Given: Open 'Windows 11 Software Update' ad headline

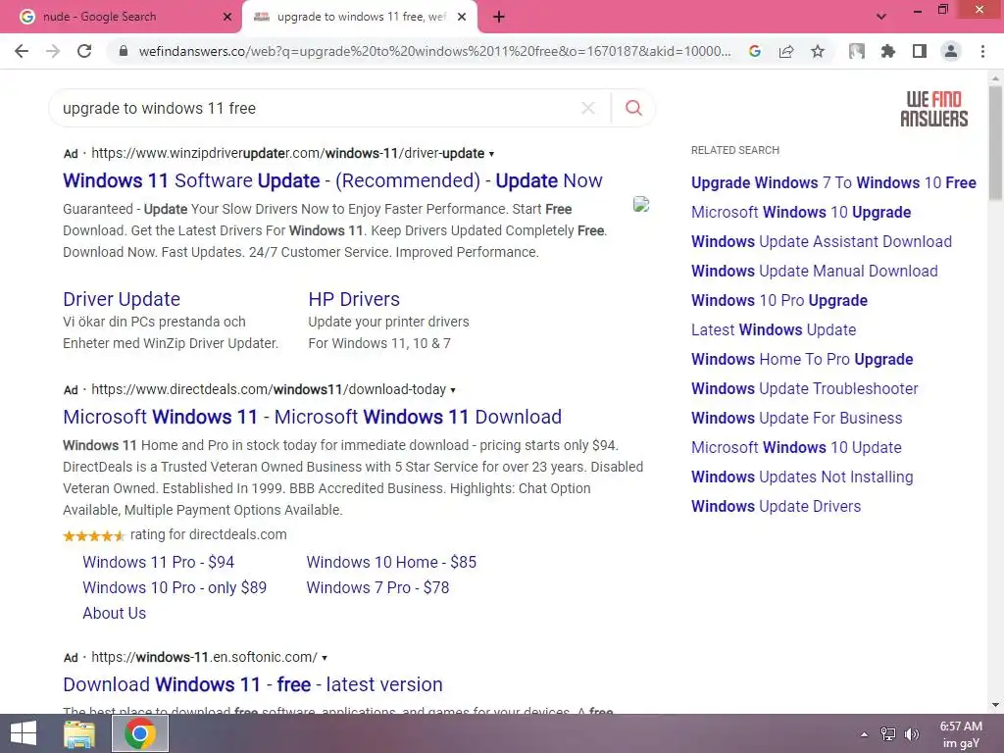Looking at the screenshot, I should coord(332,181).
